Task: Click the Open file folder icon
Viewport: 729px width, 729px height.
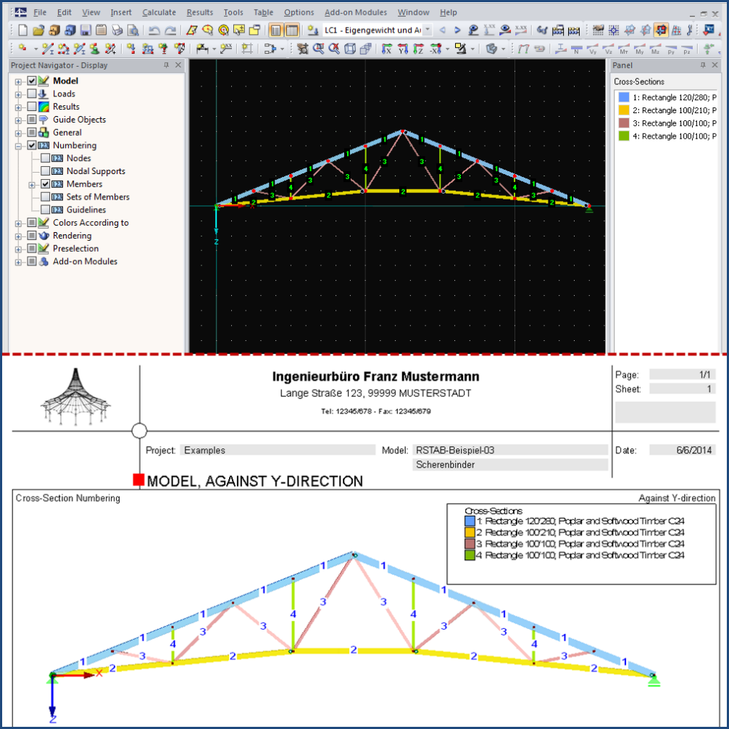Action: (x=38, y=30)
